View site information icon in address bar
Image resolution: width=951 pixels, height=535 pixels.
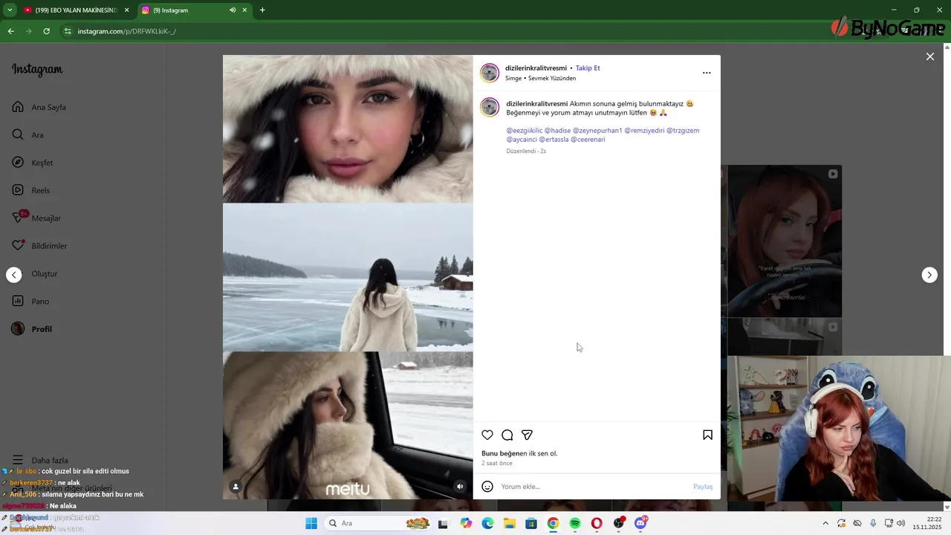(68, 31)
